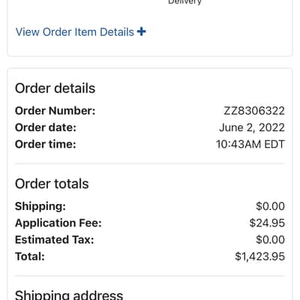The width and height of the screenshot is (300, 300).
Task: Click the Order details heading
Action: coord(55,88)
